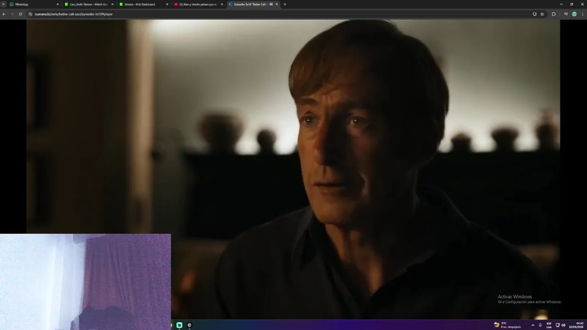Select the Episodio 5x10 Better Call tab
The width and height of the screenshot is (587, 330).
point(253,4)
